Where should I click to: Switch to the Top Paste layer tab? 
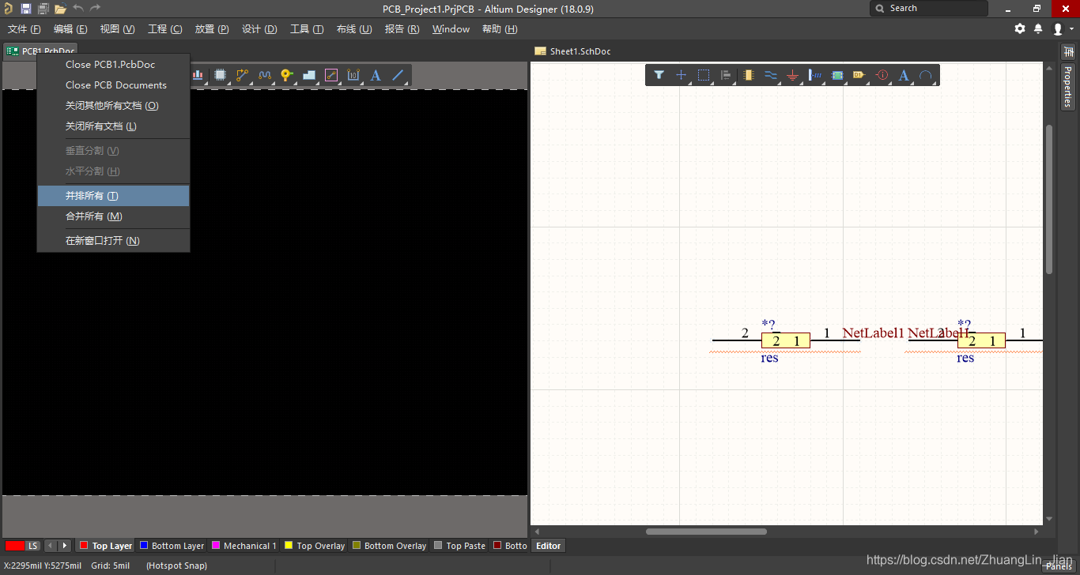click(x=459, y=546)
